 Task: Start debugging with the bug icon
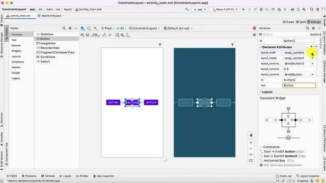coord(261,9)
